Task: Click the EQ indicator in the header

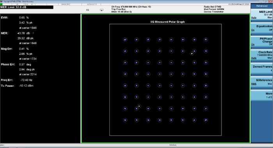Action: point(88,10)
